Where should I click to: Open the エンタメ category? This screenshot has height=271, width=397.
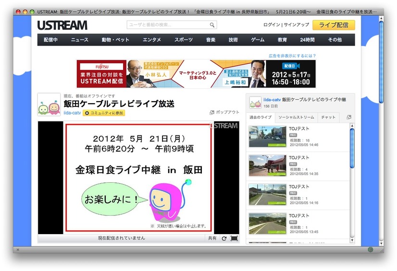pyautogui.click(x=152, y=40)
